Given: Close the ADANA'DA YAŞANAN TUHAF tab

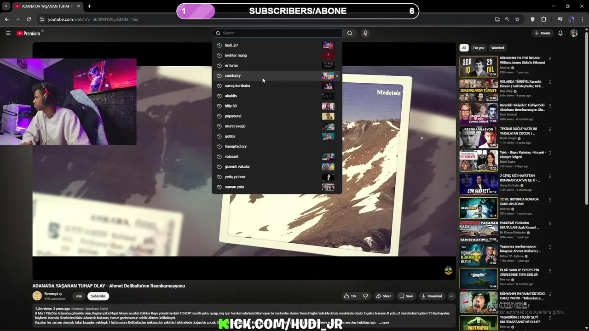Looking at the screenshot, I should point(79,6).
